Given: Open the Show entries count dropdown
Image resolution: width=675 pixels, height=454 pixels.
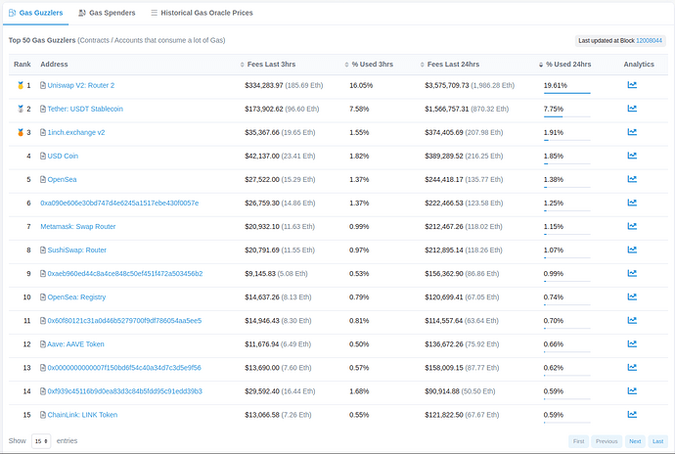Looking at the screenshot, I should (x=41, y=441).
